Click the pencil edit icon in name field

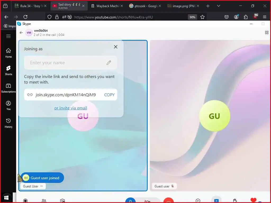(109, 63)
